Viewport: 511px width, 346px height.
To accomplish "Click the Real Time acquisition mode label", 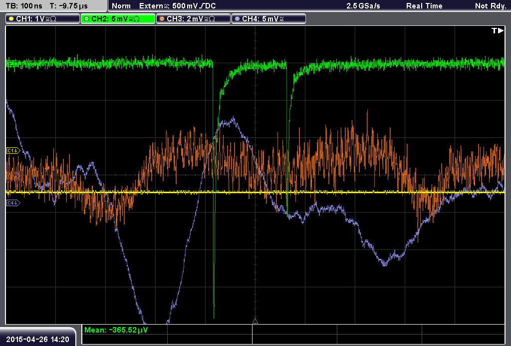I will coord(424,6).
